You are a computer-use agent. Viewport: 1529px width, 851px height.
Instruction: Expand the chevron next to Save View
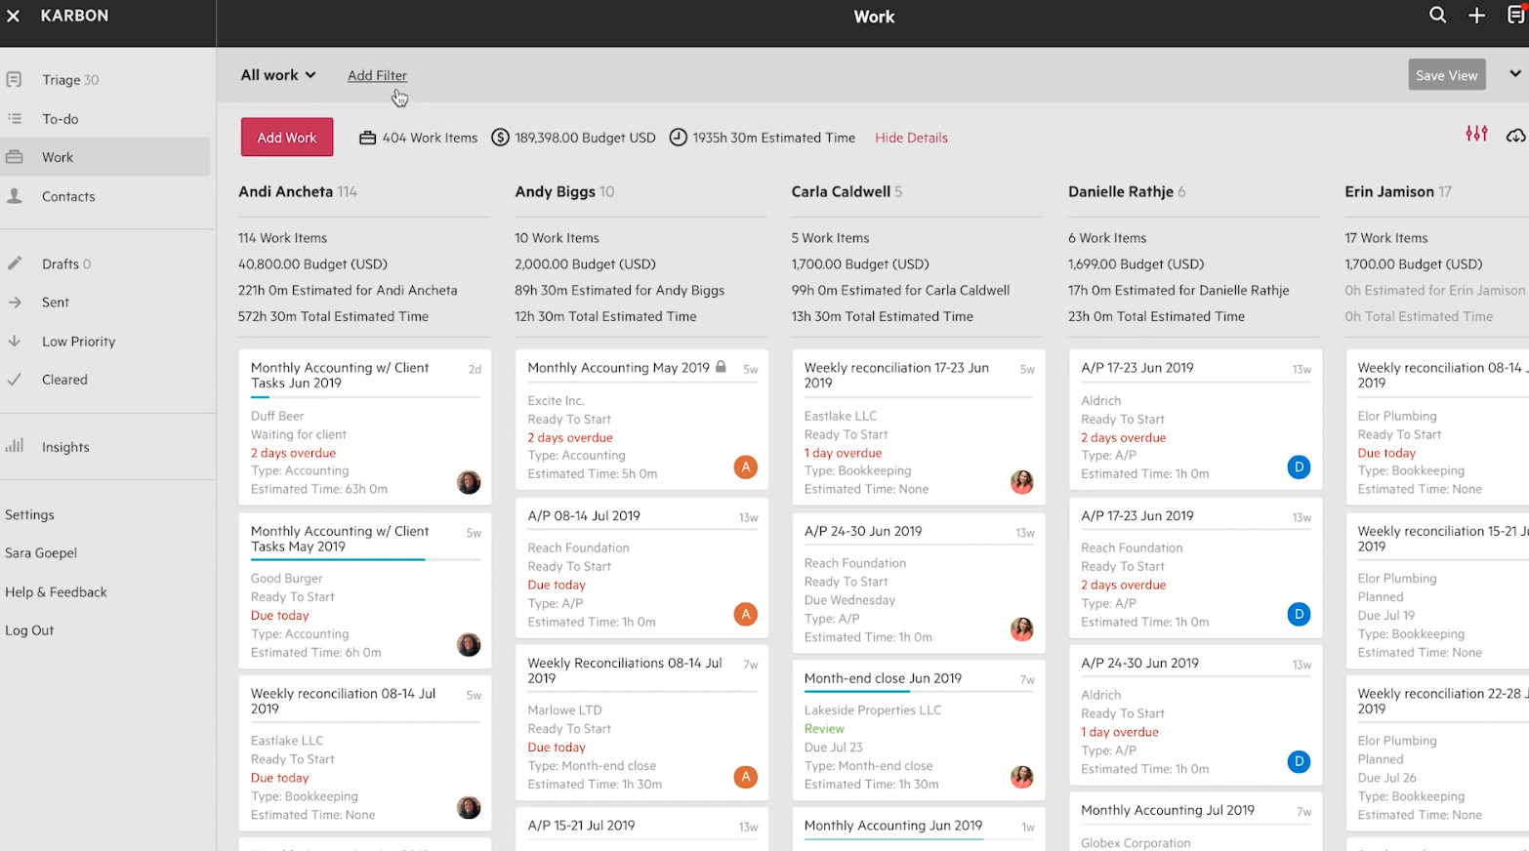(1514, 73)
